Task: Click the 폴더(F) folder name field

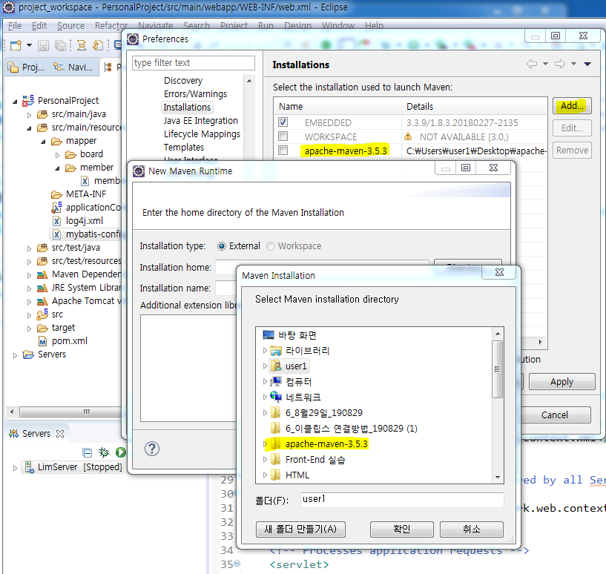Action: tap(402, 499)
